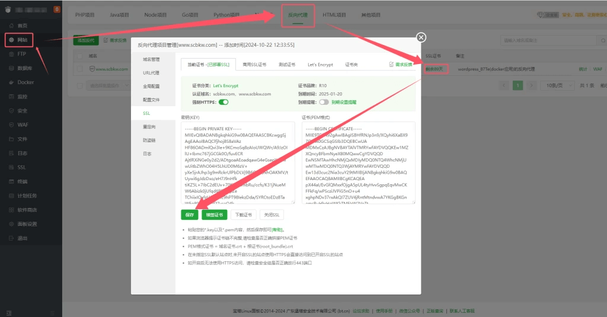Click the 下载证书 download certificate button
The width and height of the screenshot is (607, 317).
(x=244, y=215)
